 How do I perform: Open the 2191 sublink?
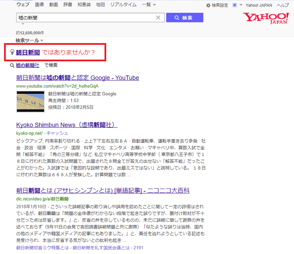pos(139,248)
